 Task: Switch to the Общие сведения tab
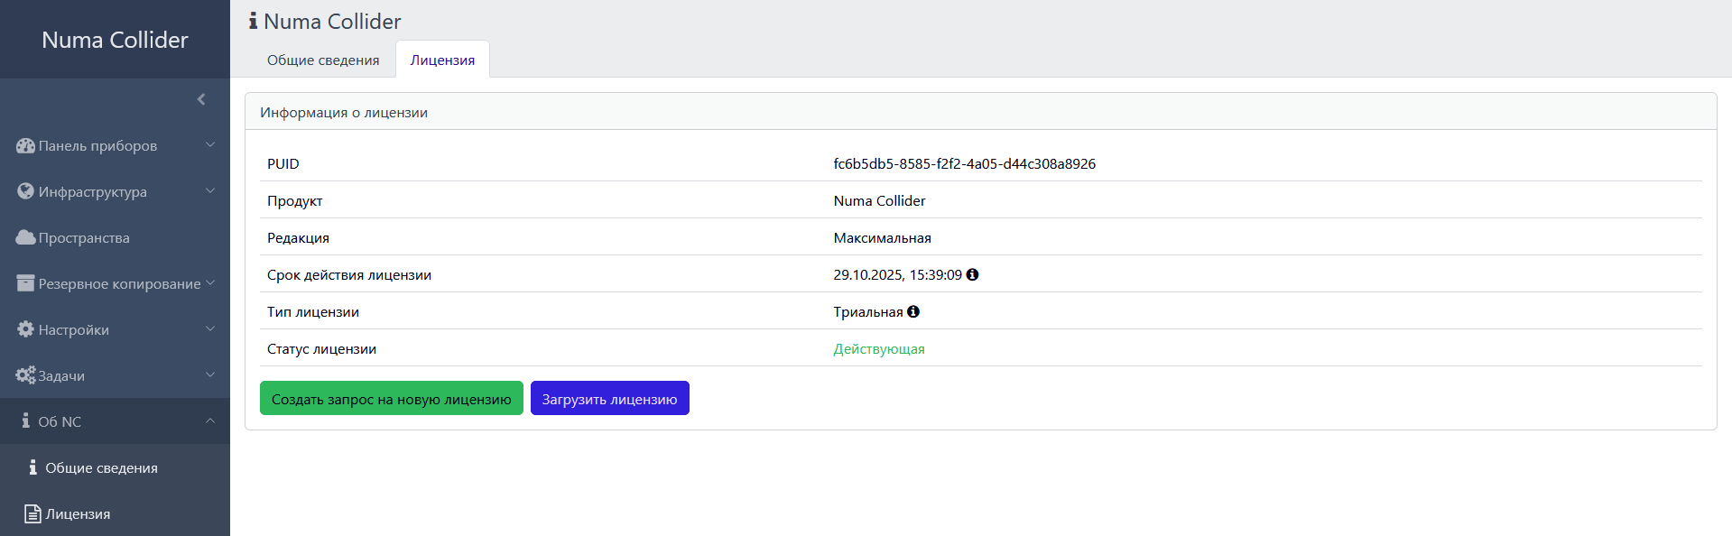pos(323,60)
